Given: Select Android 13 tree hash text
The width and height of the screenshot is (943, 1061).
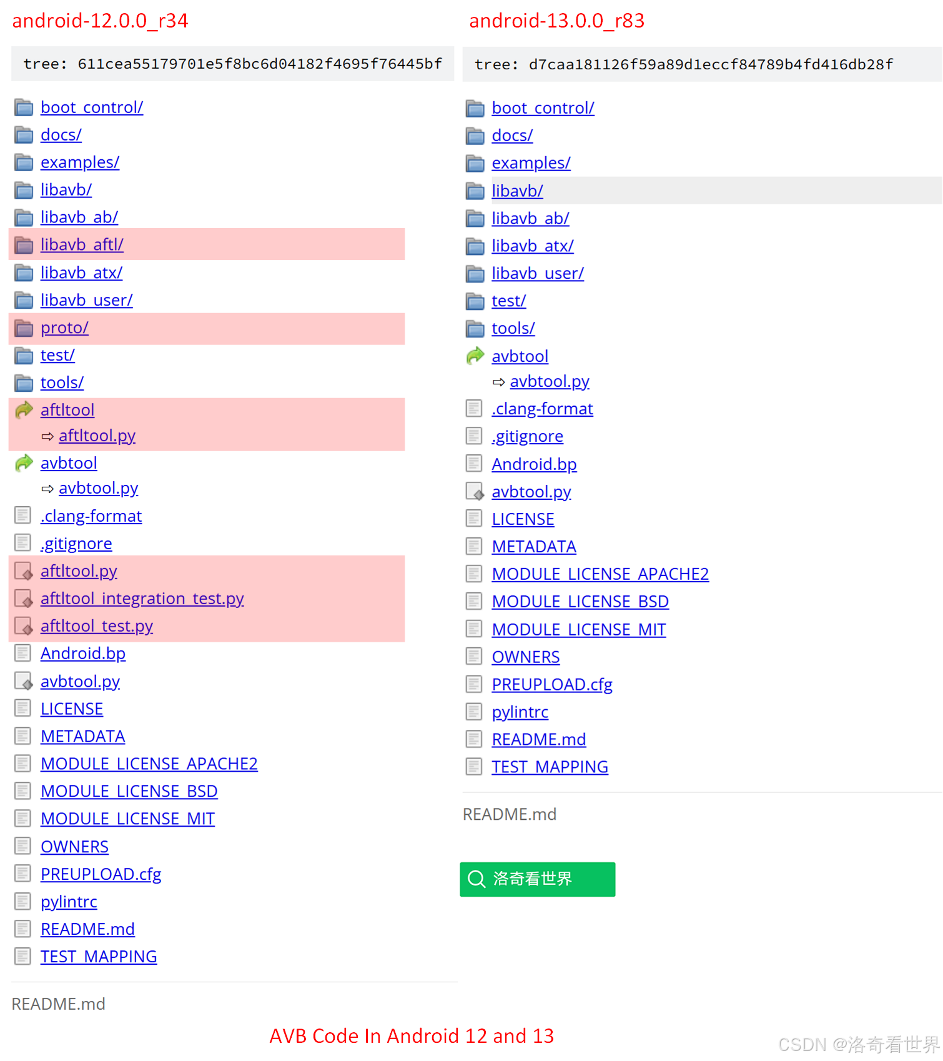Looking at the screenshot, I should [x=711, y=64].
